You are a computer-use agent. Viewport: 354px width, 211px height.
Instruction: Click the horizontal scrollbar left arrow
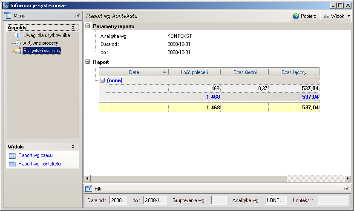[x=88, y=179]
